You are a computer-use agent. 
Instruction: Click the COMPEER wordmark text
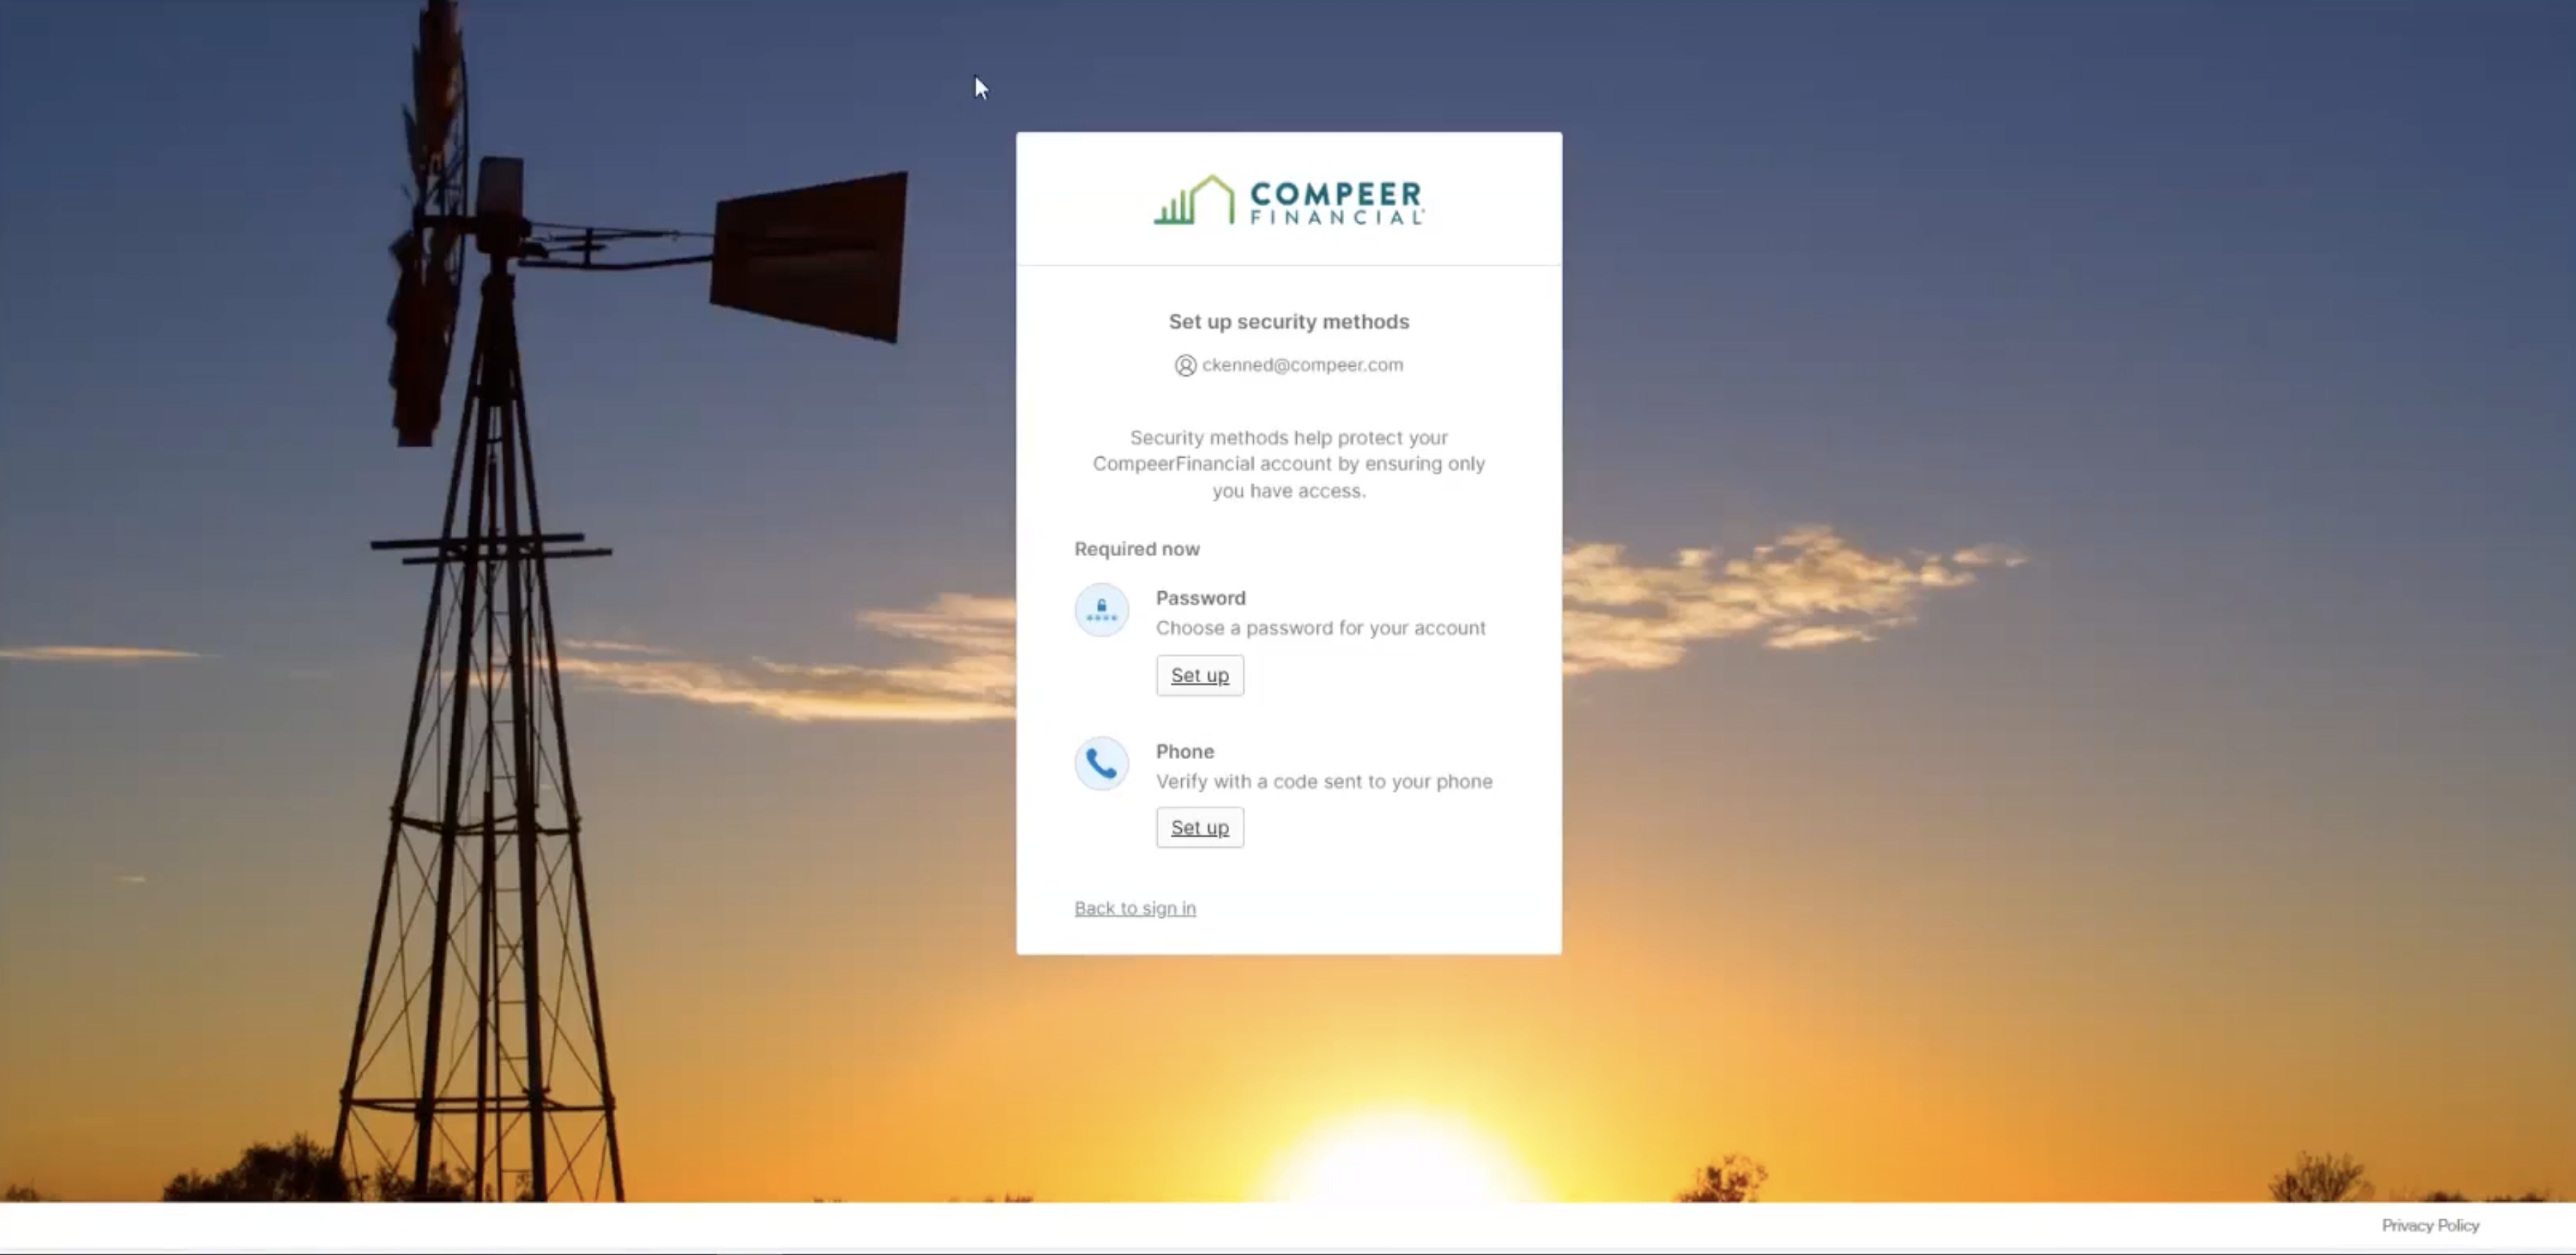(x=1335, y=193)
